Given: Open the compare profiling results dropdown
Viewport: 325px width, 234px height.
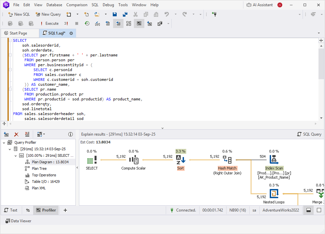Looking at the screenshot, I should [x=44, y=134].
